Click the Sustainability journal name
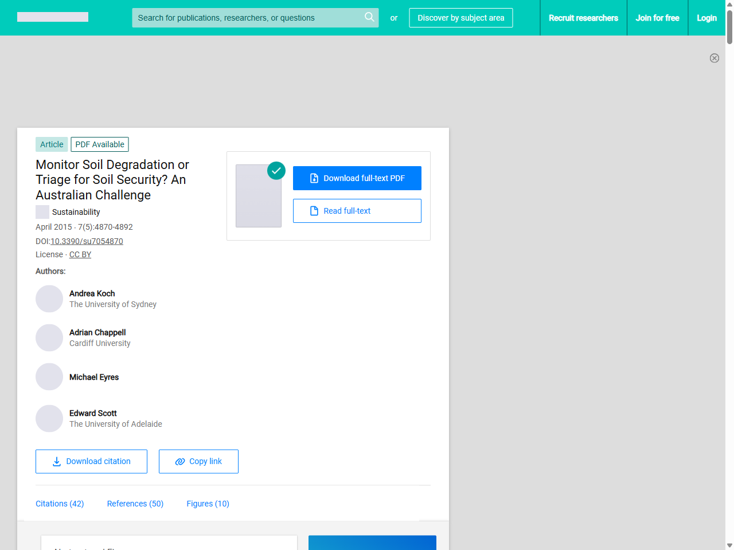The height and width of the screenshot is (550, 734). pos(76,212)
